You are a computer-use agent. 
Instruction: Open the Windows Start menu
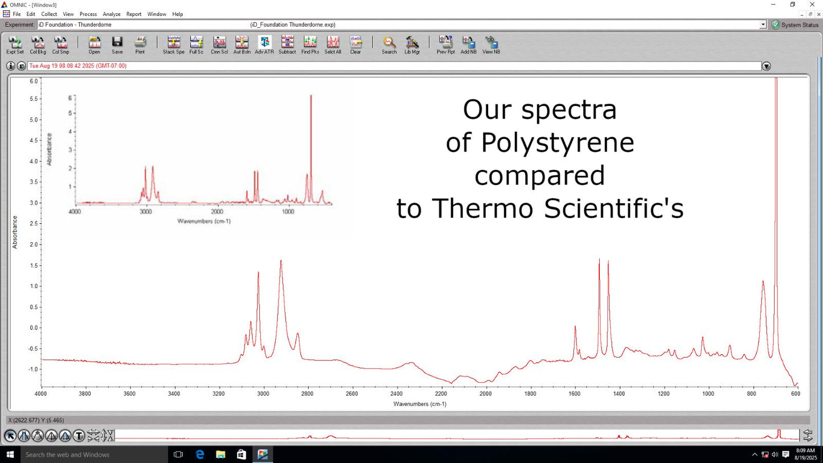(10, 454)
